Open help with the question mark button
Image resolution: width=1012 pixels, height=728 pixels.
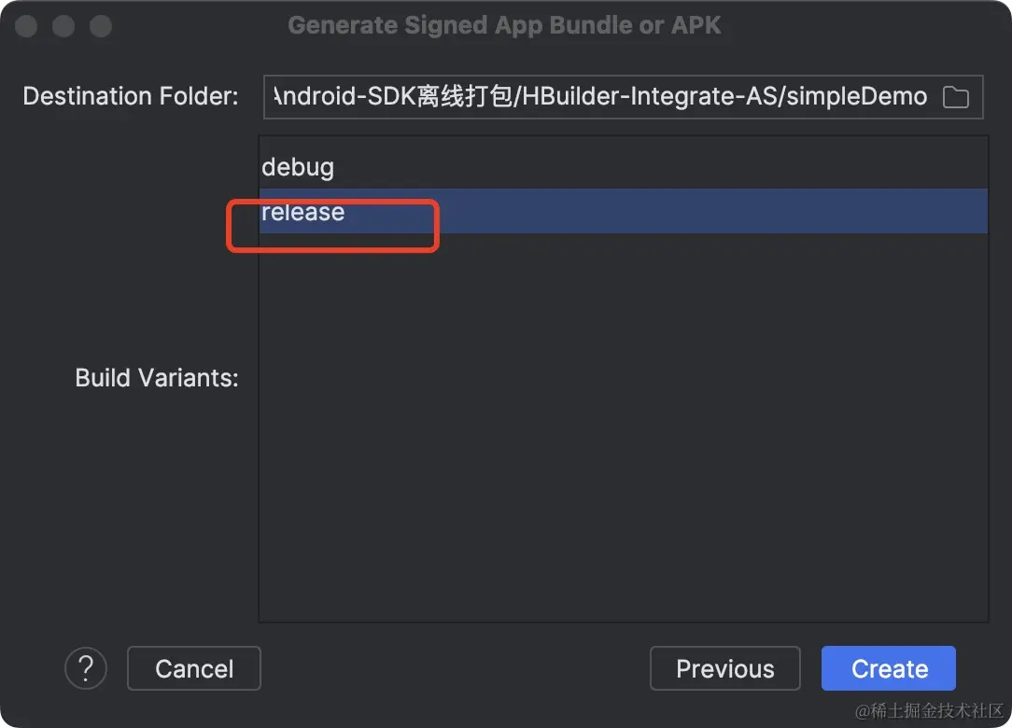[86, 668]
